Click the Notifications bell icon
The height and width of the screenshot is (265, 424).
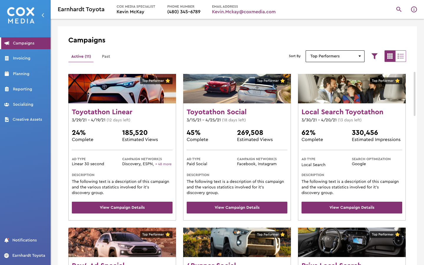(x=6, y=240)
